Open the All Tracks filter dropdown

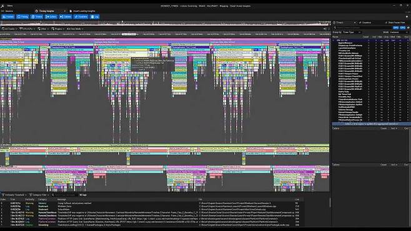point(9,29)
